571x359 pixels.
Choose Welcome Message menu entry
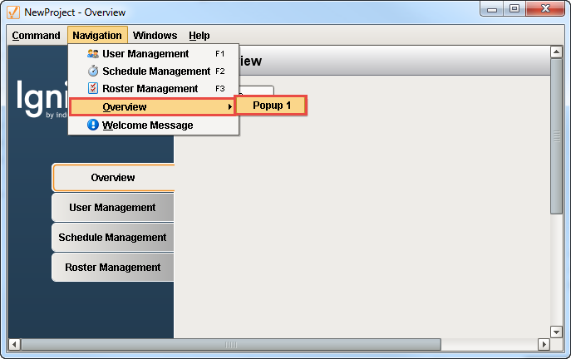coord(147,125)
